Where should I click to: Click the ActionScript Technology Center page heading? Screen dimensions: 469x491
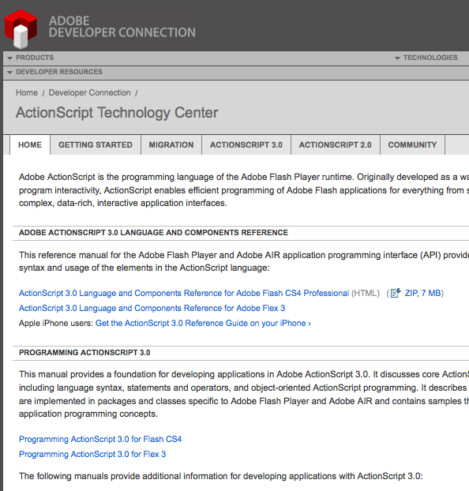point(117,113)
